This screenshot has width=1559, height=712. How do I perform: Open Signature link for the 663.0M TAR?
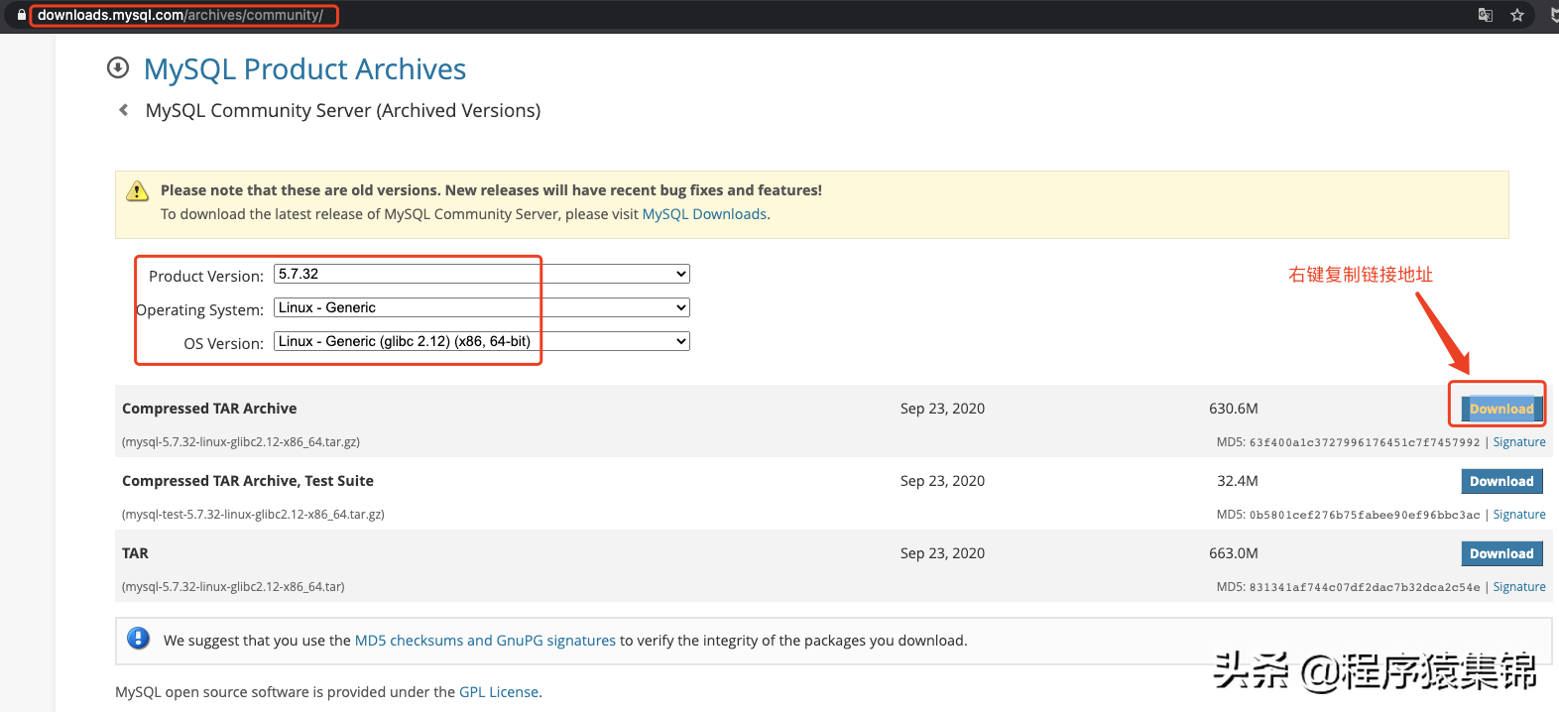pos(1519,587)
